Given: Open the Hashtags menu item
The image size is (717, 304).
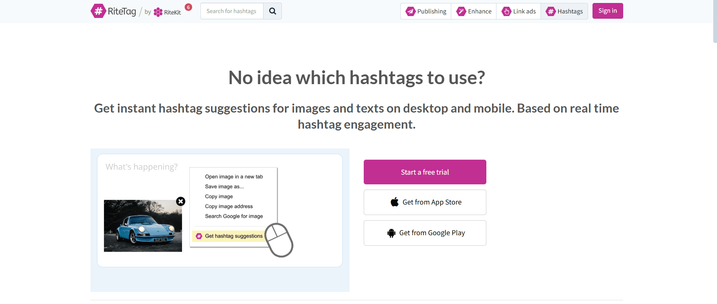Looking at the screenshot, I should pos(564,11).
